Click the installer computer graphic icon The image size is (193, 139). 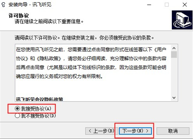point(182,20)
